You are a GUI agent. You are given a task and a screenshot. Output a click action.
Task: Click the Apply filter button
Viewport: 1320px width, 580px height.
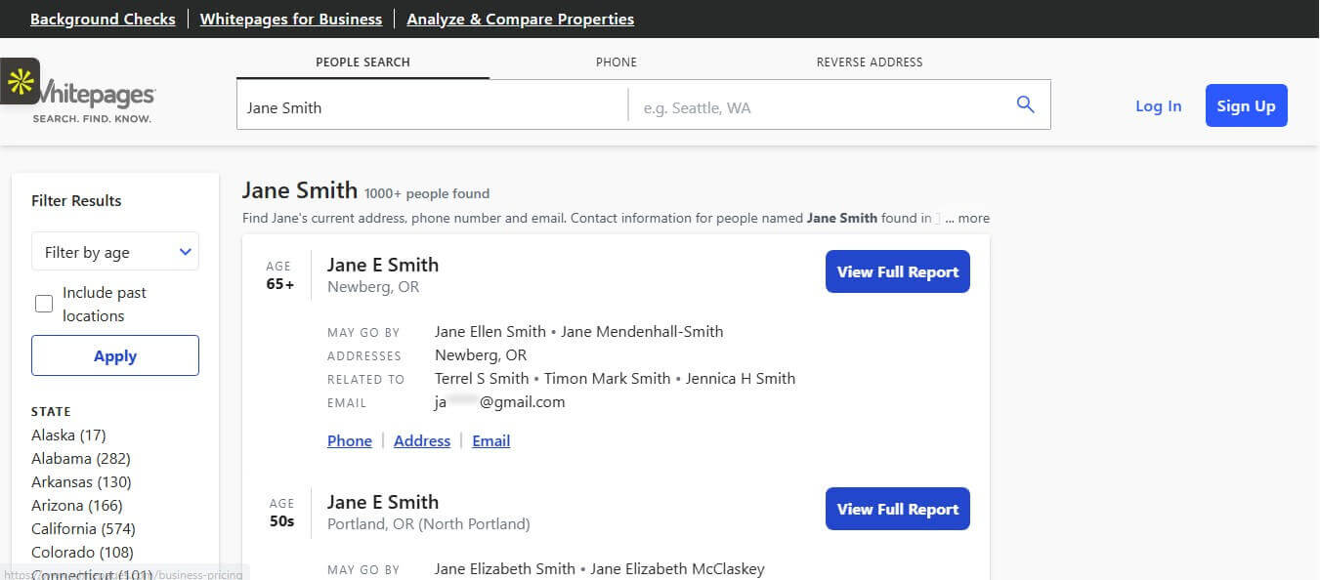[x=114, y=355]
